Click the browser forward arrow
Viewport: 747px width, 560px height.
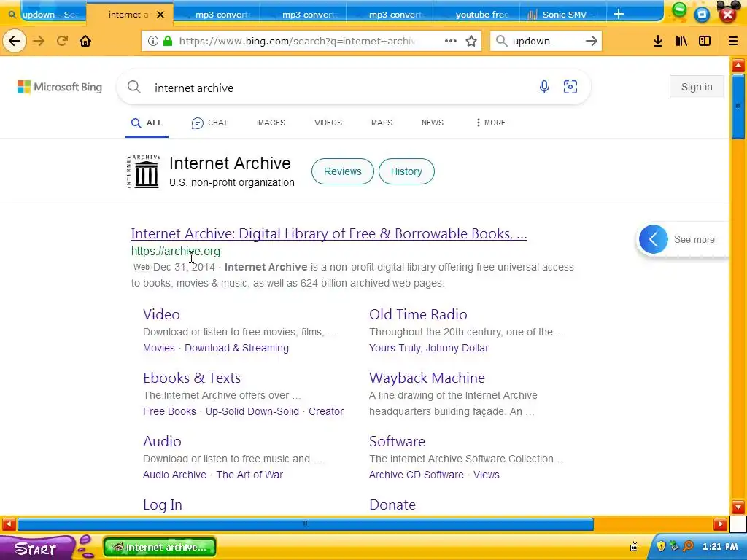point(39,41)
